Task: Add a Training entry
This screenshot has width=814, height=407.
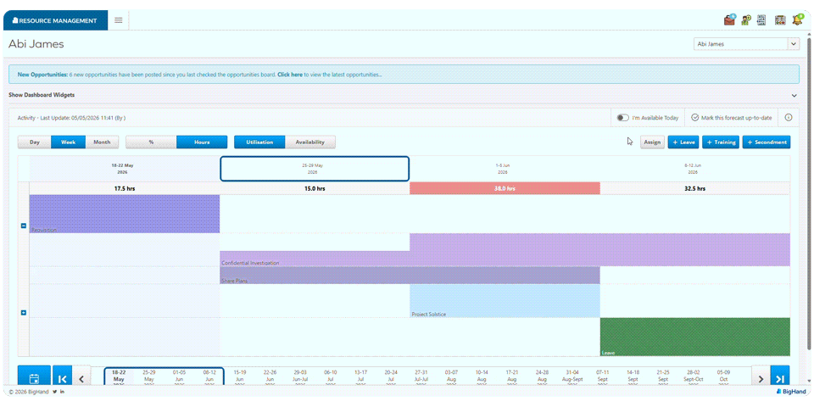Action: pyautogui.click(x=721, y=142)
